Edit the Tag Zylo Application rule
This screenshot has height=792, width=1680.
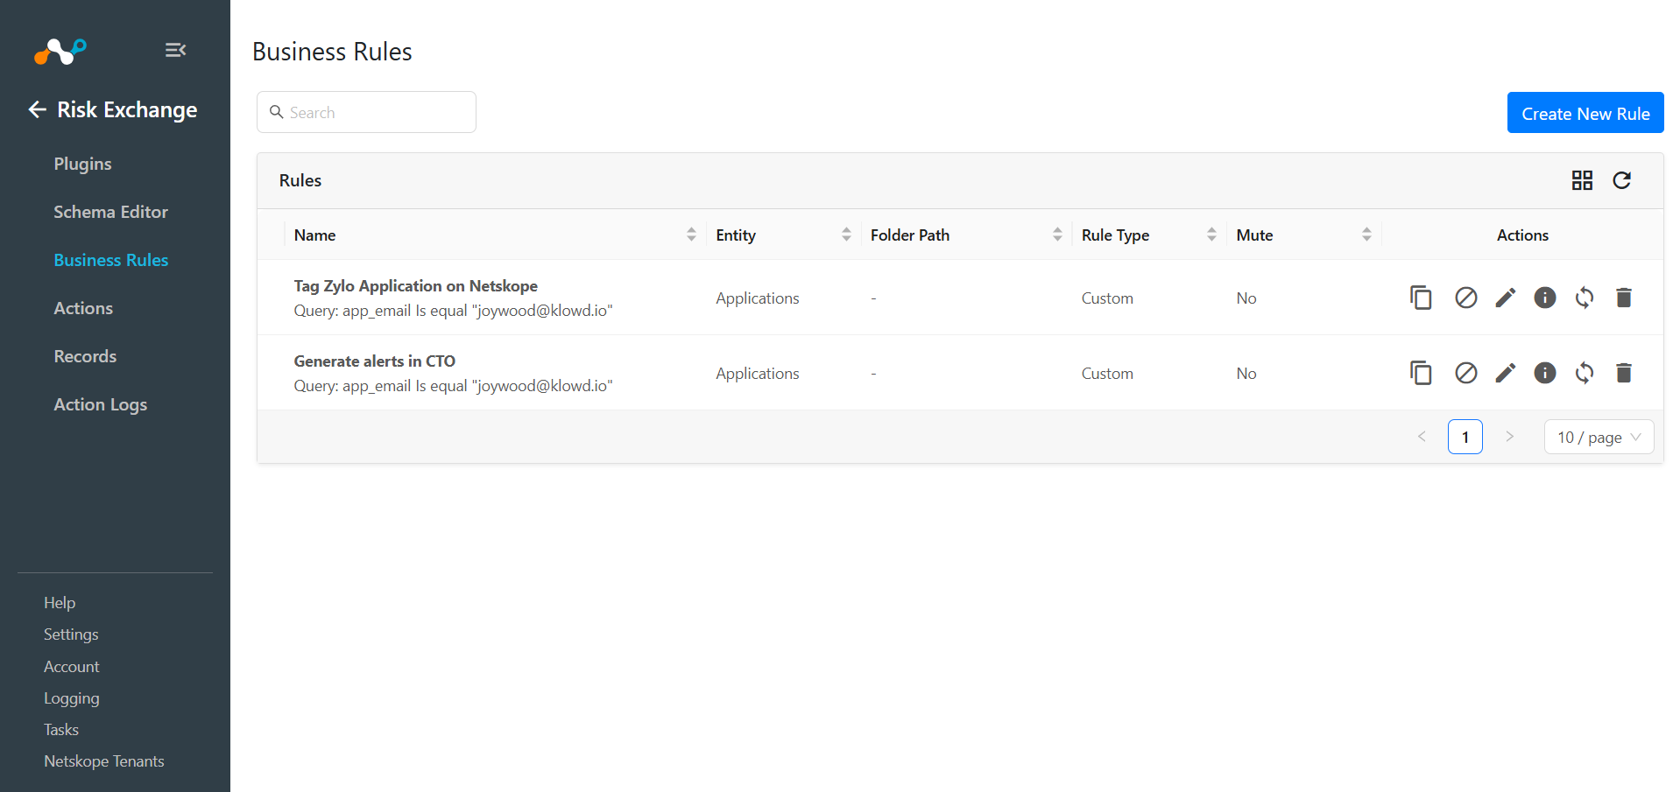[x=1506, y=298]
